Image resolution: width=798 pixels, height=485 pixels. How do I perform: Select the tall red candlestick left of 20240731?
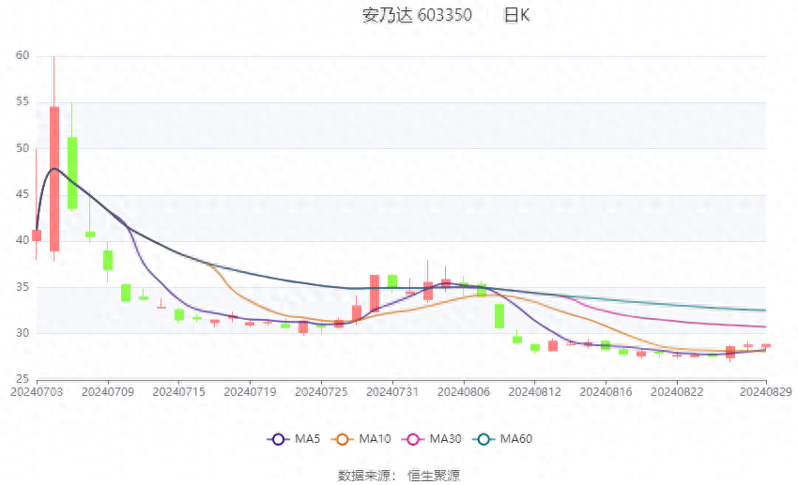coord(375,294)
